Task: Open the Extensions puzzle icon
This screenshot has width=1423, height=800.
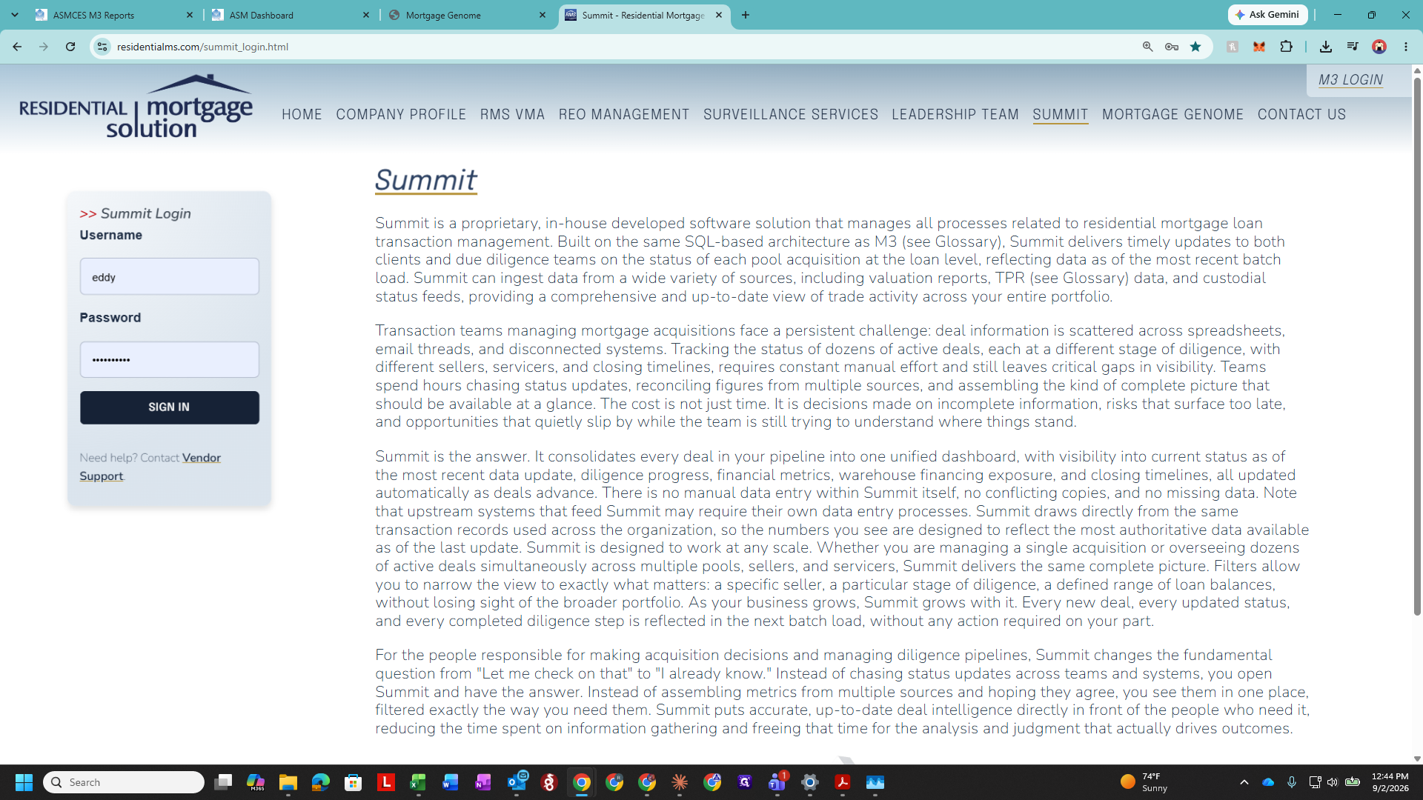Action: point(1286,47)
